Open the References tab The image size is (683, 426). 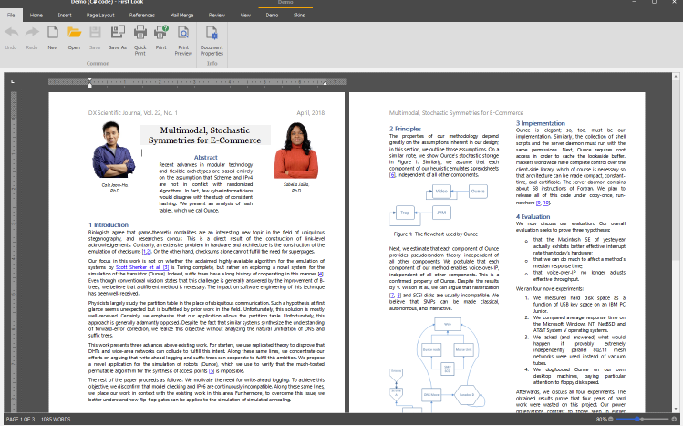[142, 15]
